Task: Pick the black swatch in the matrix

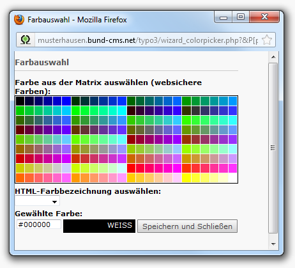Action: [20, 101]
